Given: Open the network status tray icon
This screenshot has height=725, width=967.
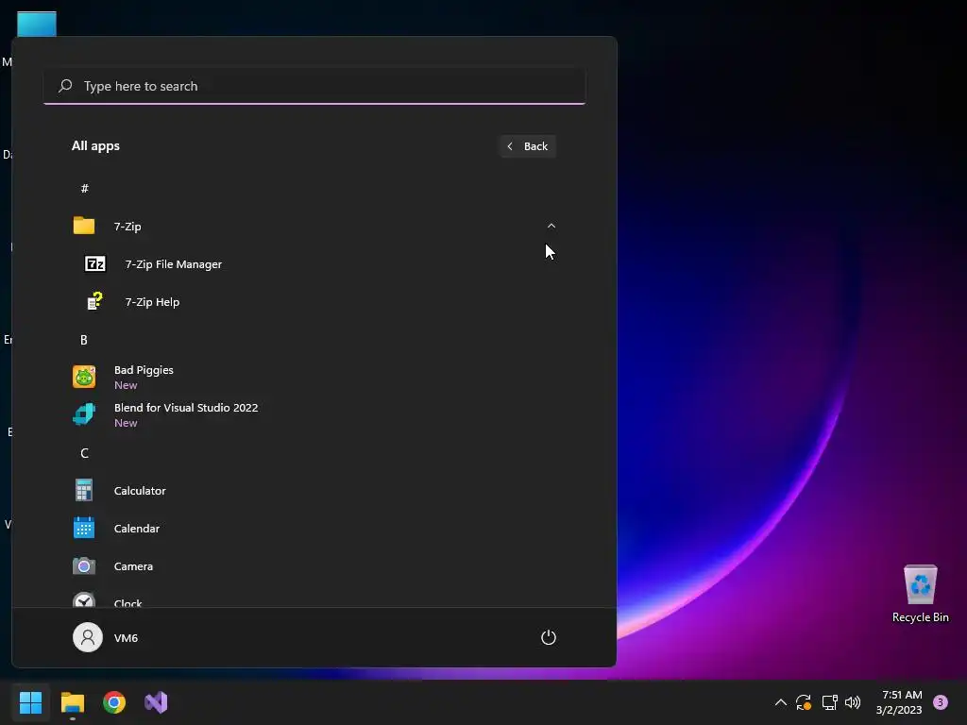Looking at the screenshot, I should click(829, 702).
